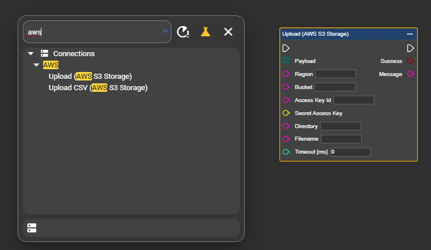Image resolution: width=431 pixels, height=250 pixels.
Task: Click the teal Timeout input pin
Action: tap(286, 152)
